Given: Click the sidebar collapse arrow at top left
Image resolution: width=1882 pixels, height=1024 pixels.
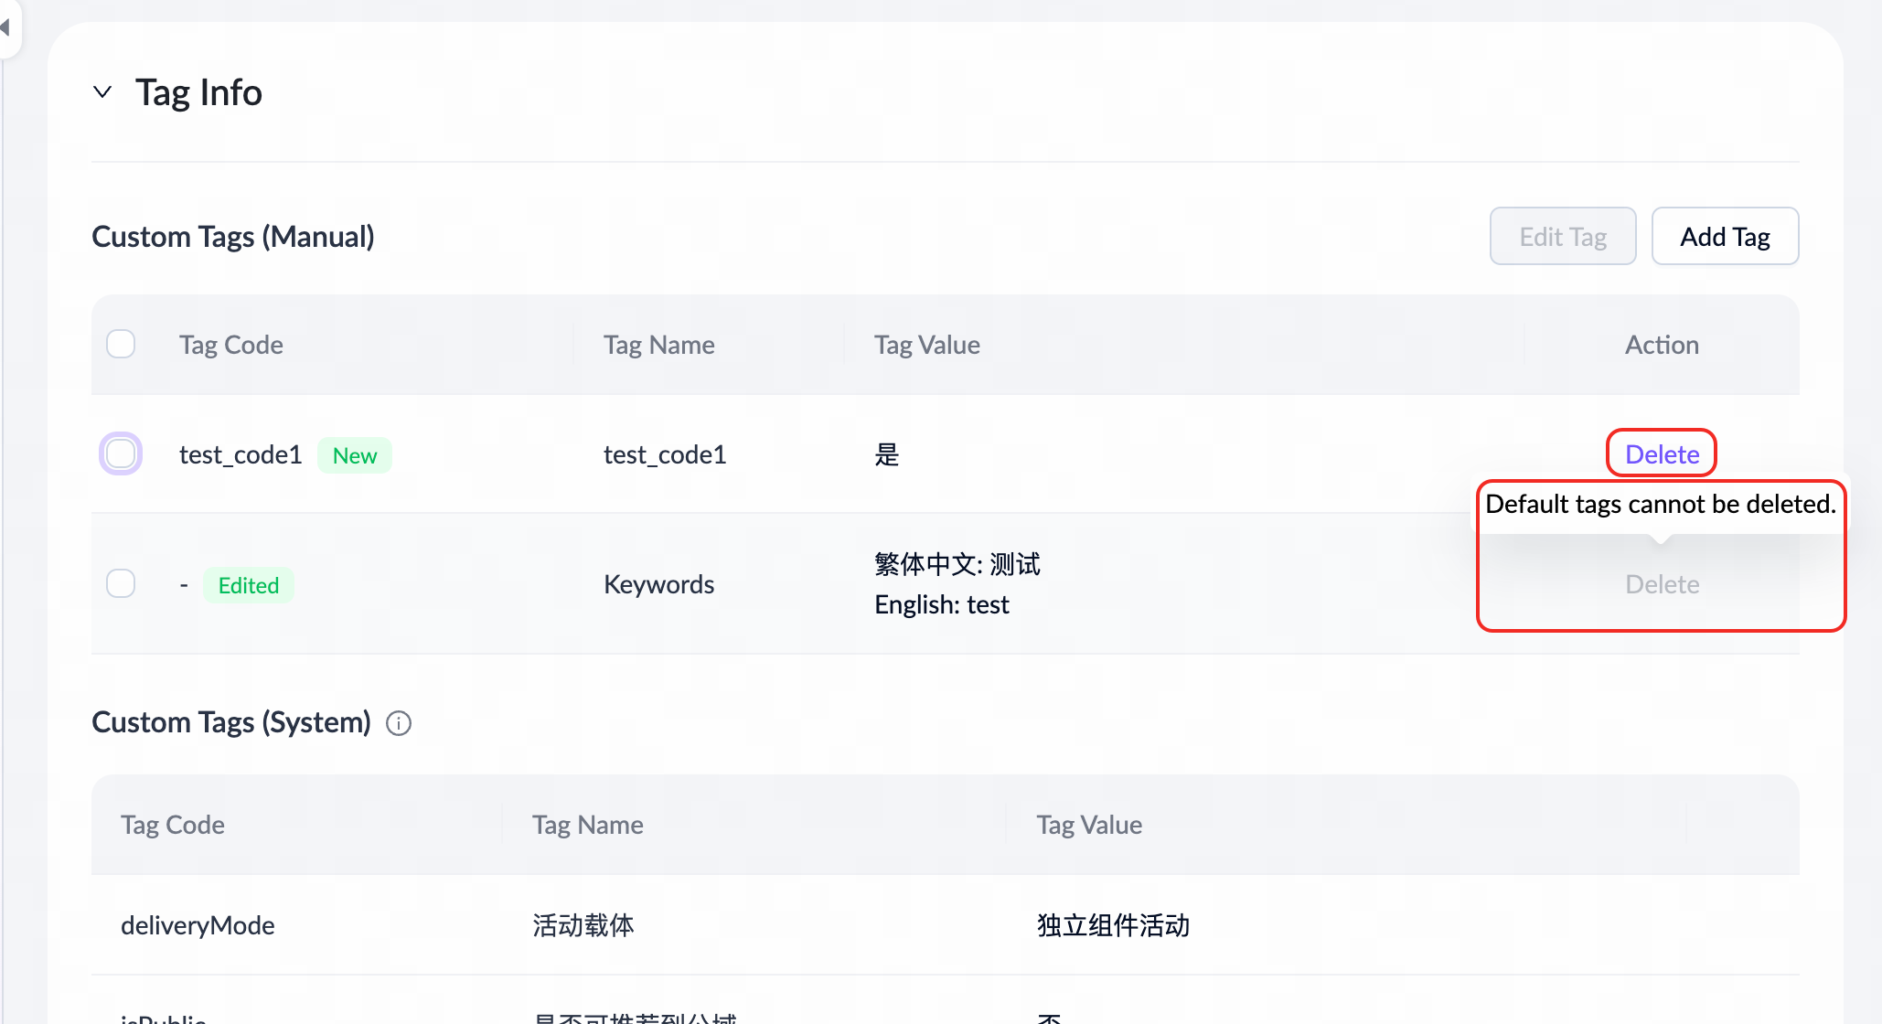Looking at the screenshot, I should (5, 27).
